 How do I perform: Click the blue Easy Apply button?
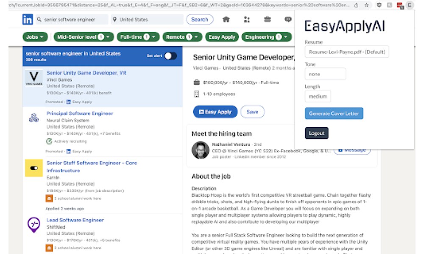pyautogui.click(x=215, y=112)
